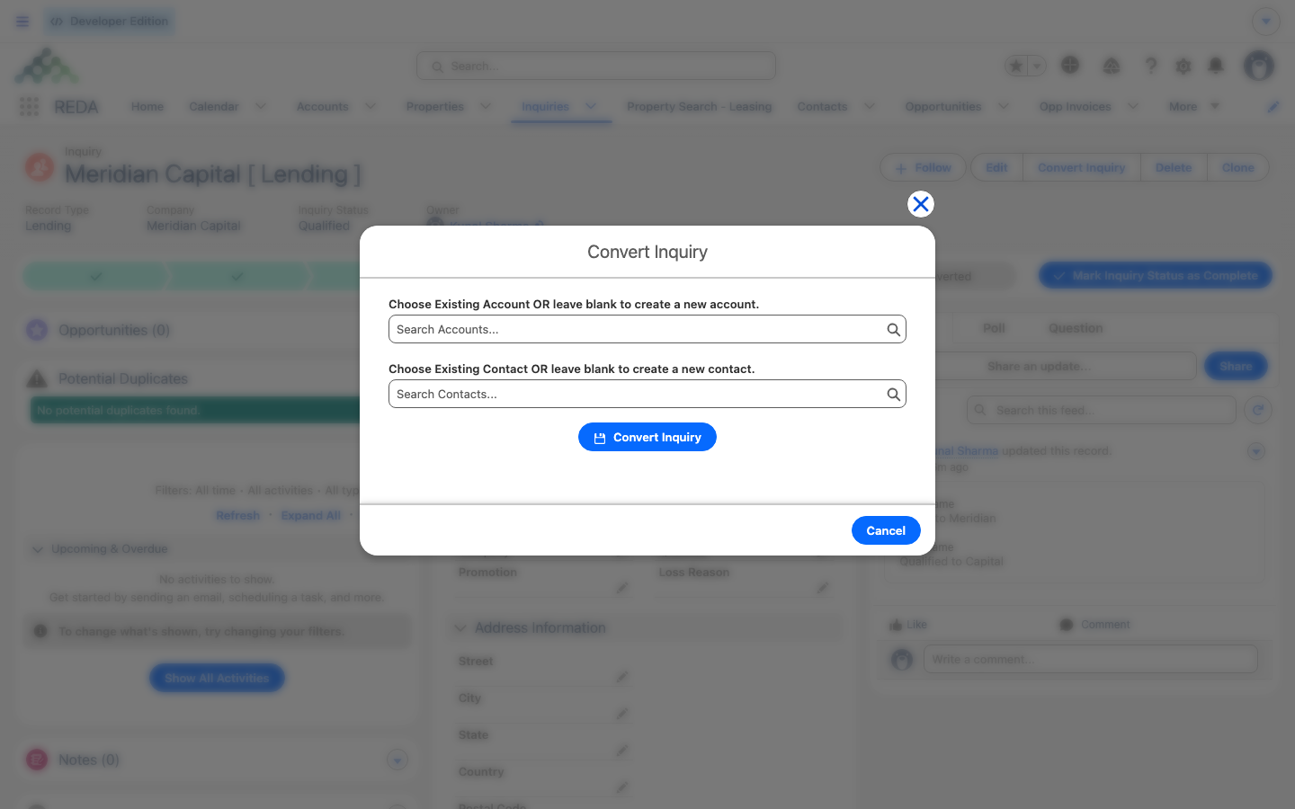Click the Favorites star icon
Screen dimensions: 1295x809
coord(1016,66)
